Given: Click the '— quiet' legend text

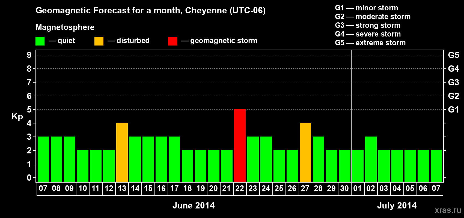Looking at the screenshot, I should click(62, 41).
